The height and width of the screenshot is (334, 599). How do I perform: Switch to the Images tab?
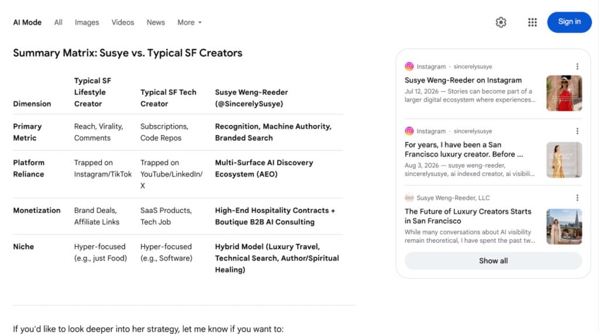(x=87, y=23)
